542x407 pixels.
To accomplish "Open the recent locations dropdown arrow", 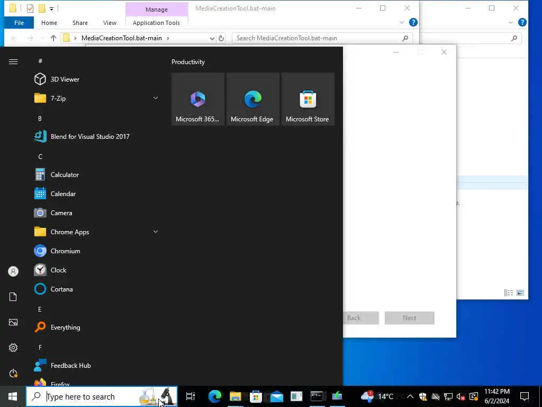I will 42,38.
